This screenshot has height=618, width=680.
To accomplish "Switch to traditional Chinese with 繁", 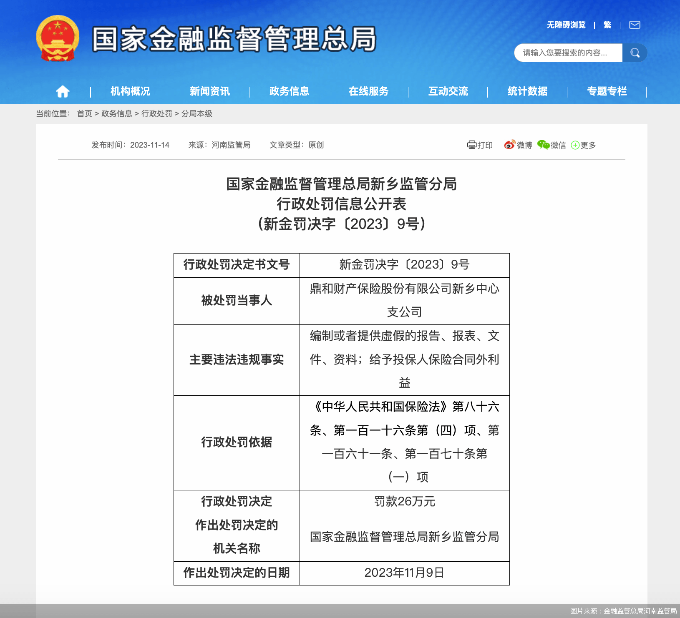I will click(x=607, y=25).
